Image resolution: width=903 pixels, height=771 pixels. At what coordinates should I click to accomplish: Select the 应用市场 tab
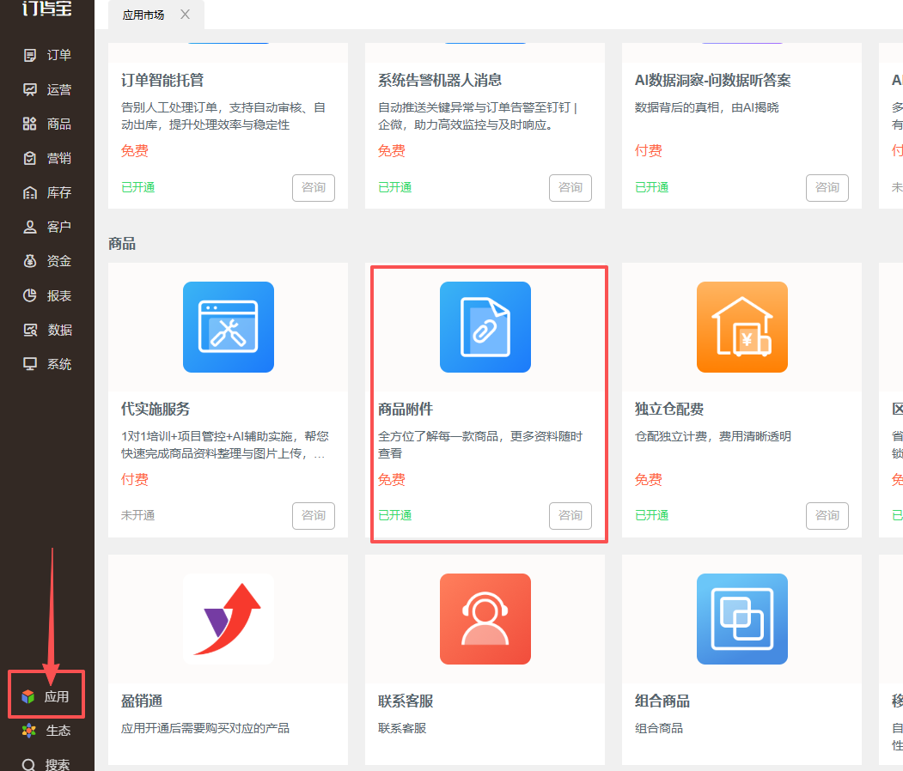(143, 15)
